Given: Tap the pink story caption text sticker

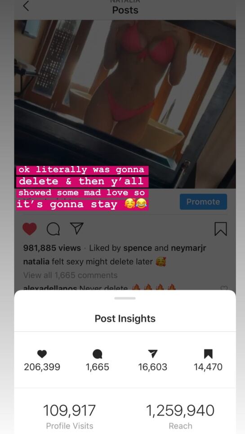Looking at the screenshot, I should coord(82,188).
